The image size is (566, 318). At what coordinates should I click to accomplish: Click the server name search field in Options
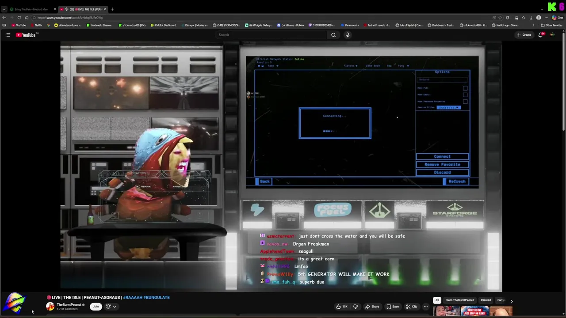[442, 79]
